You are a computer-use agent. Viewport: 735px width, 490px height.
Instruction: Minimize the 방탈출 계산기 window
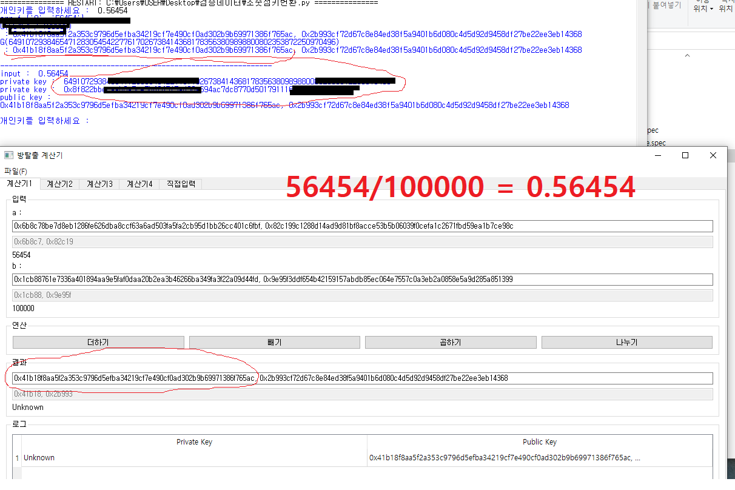click(x=657, y=155)
